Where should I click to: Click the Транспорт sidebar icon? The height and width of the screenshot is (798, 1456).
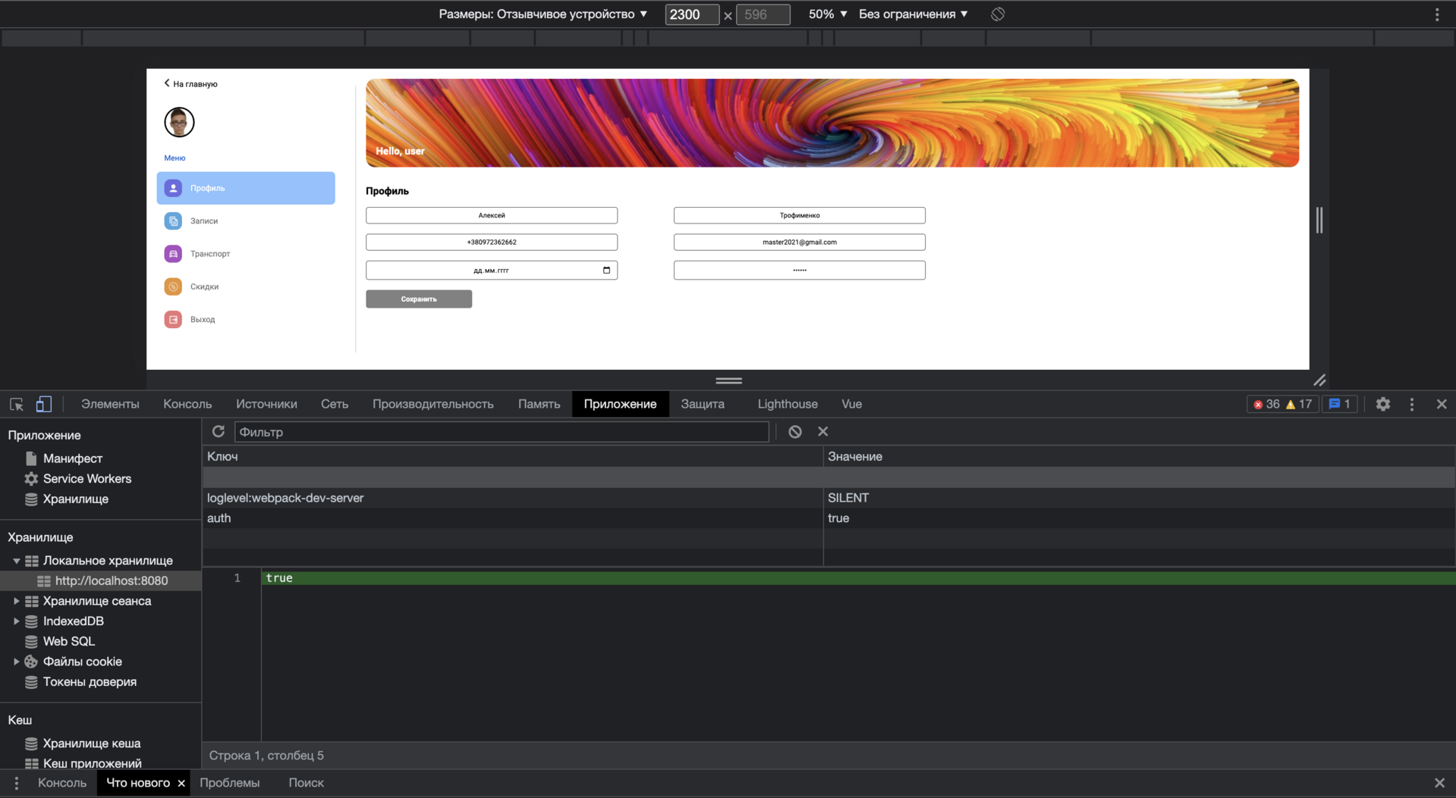pos(173,254)
